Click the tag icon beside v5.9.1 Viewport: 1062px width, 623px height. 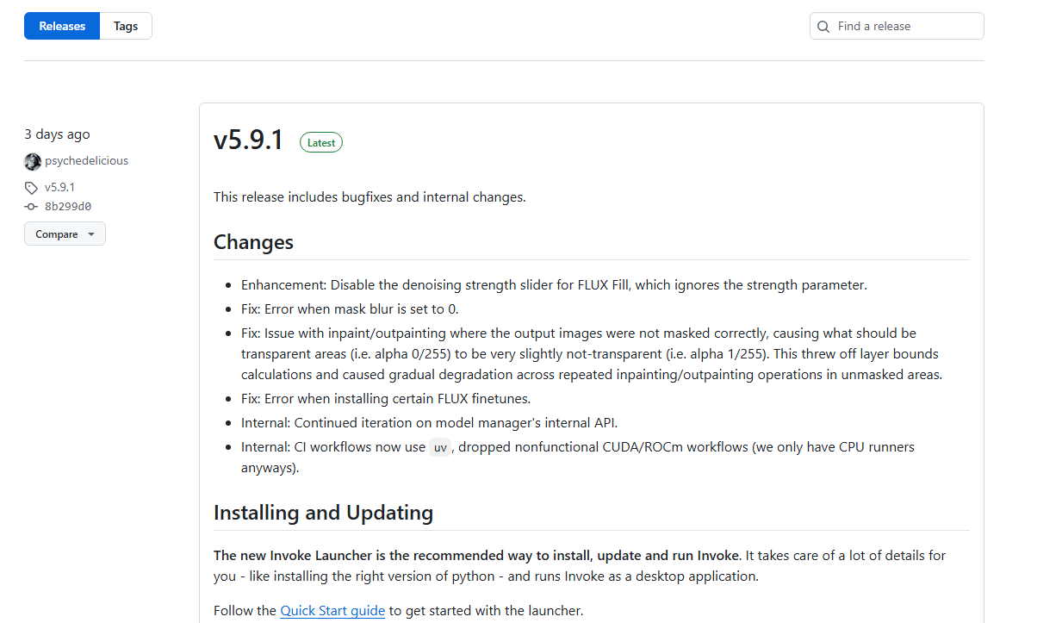[31, 188]
